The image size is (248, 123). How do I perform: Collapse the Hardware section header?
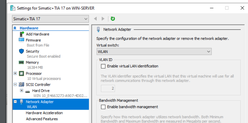tap(15, 28)
